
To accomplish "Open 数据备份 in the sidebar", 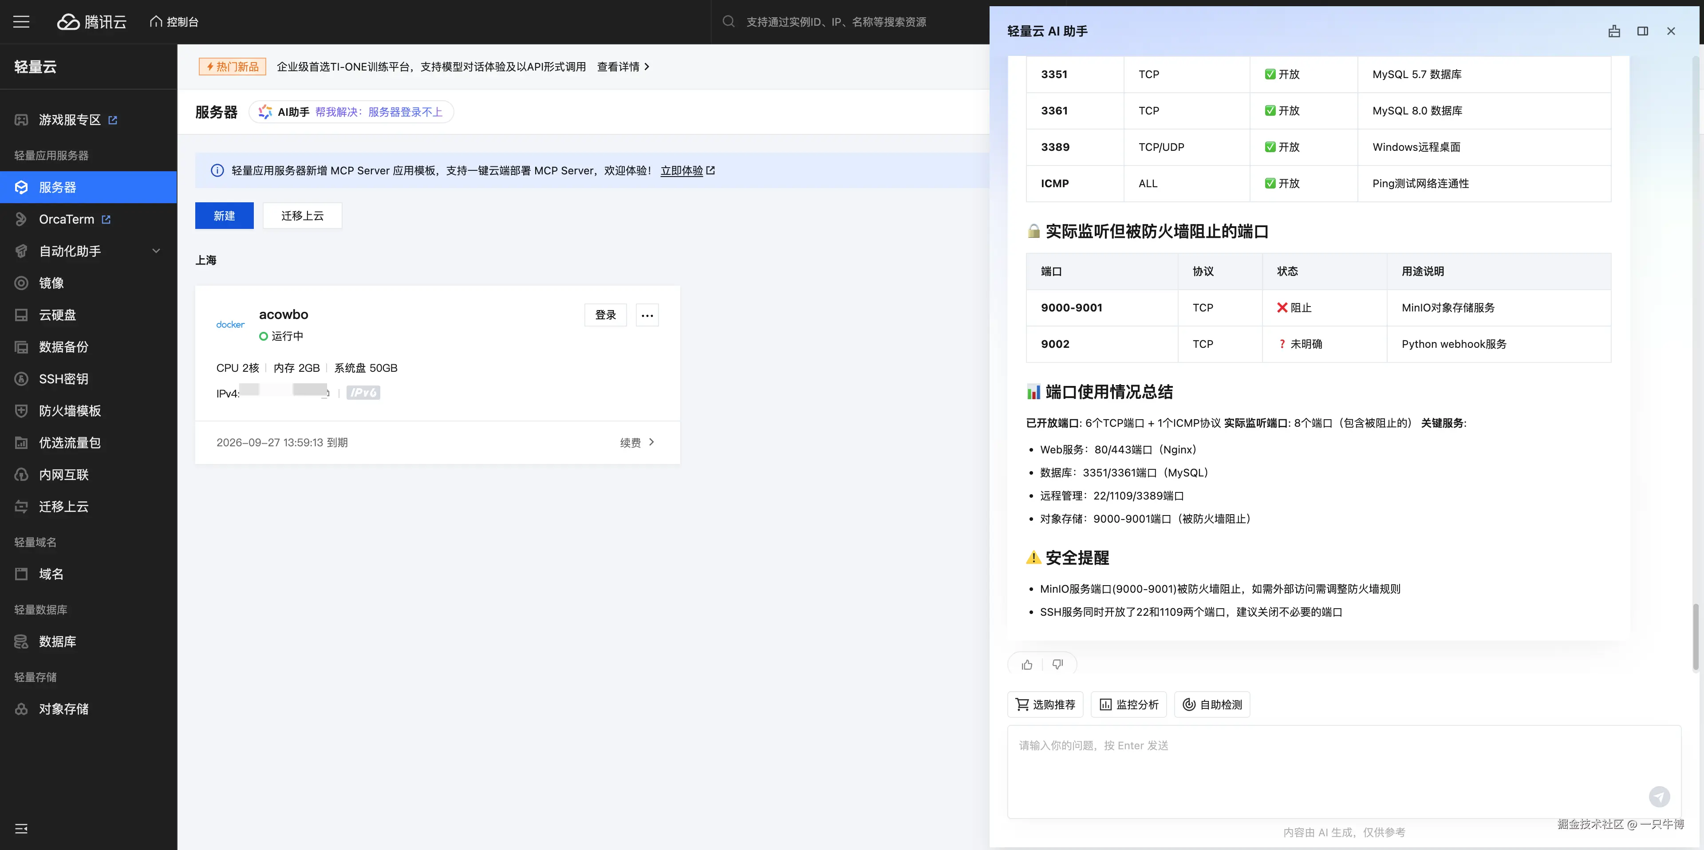I will pos(63,346).
